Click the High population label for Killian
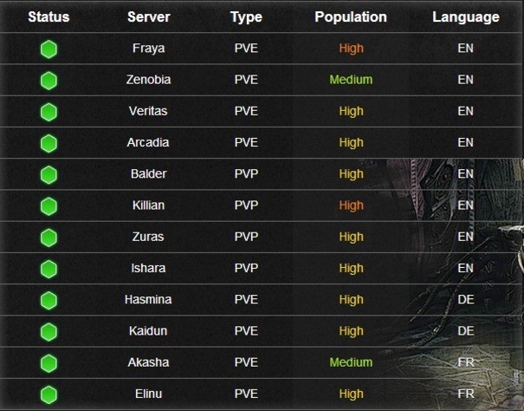524x411 pixels. (x=352, y=205)
